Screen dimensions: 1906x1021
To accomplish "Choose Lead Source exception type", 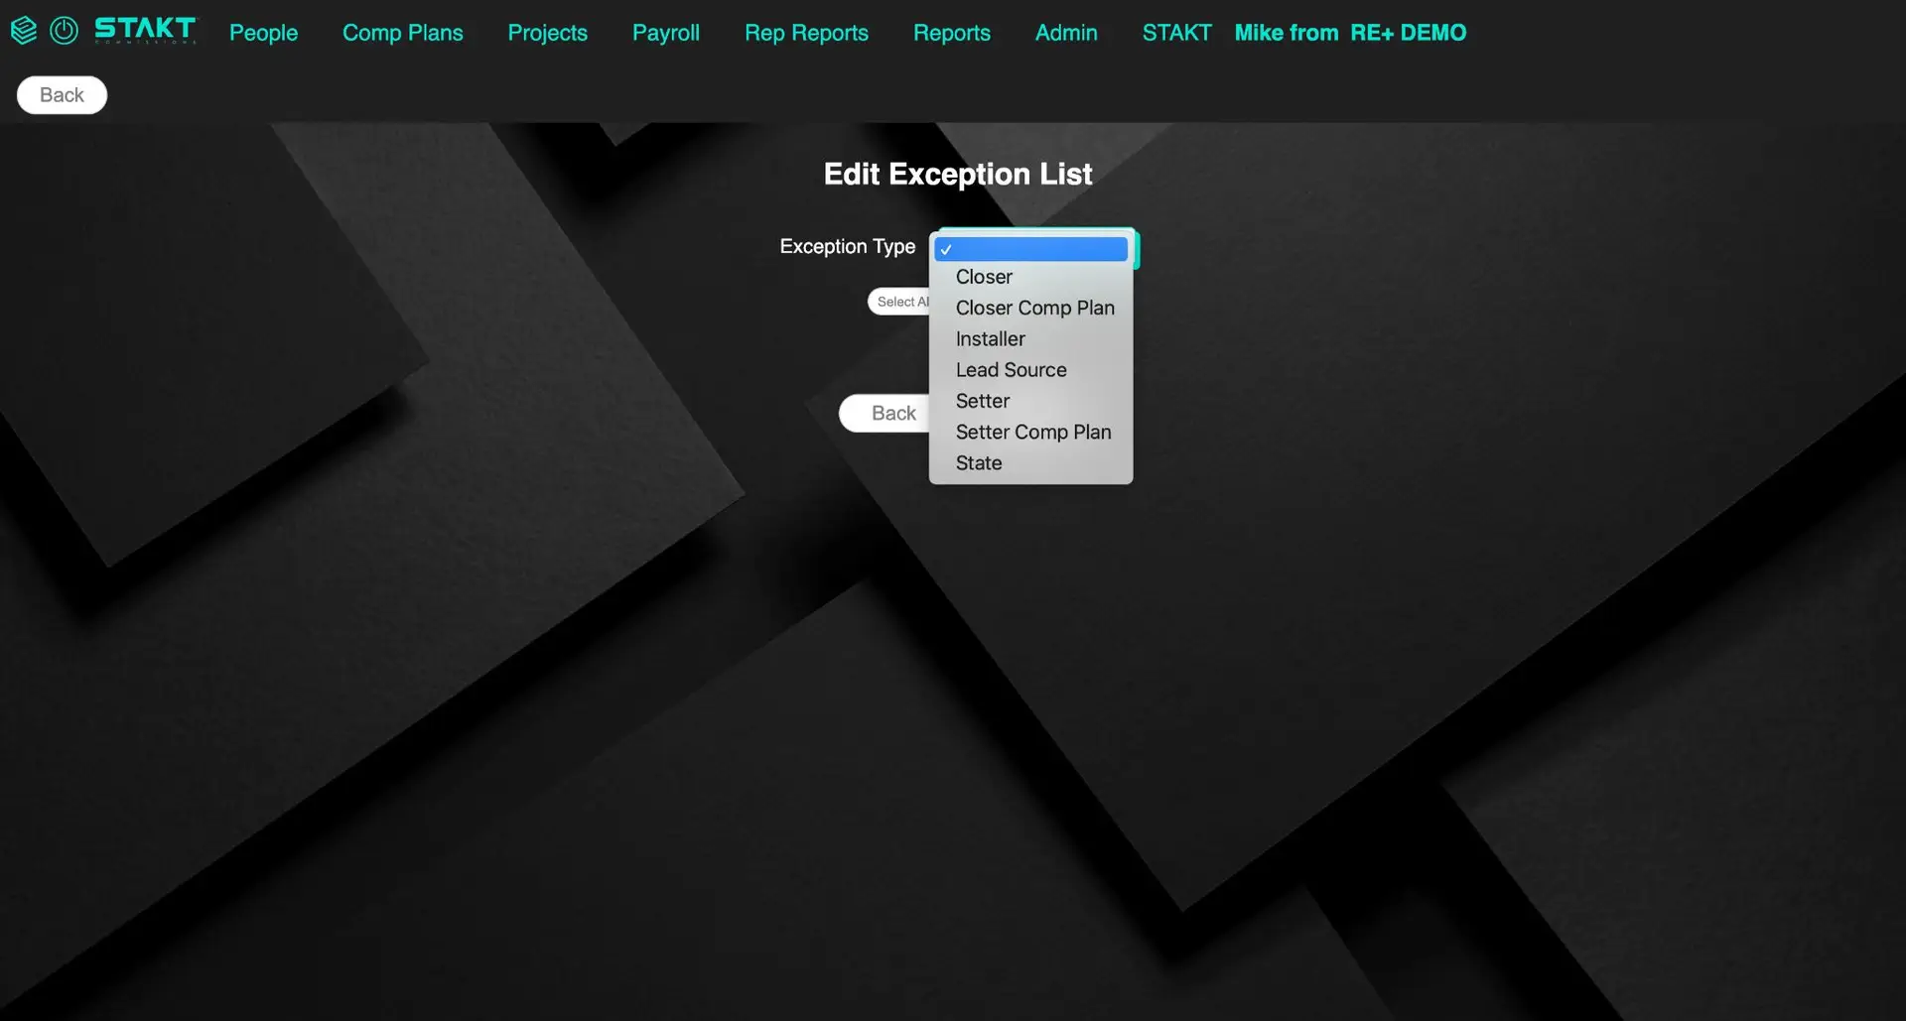I will pos(1030,370).
